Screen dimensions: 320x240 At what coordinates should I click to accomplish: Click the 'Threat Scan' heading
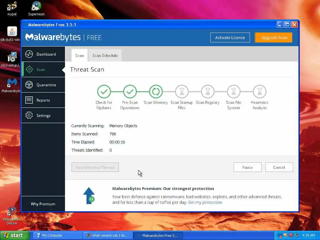click(x=87, y=69)
